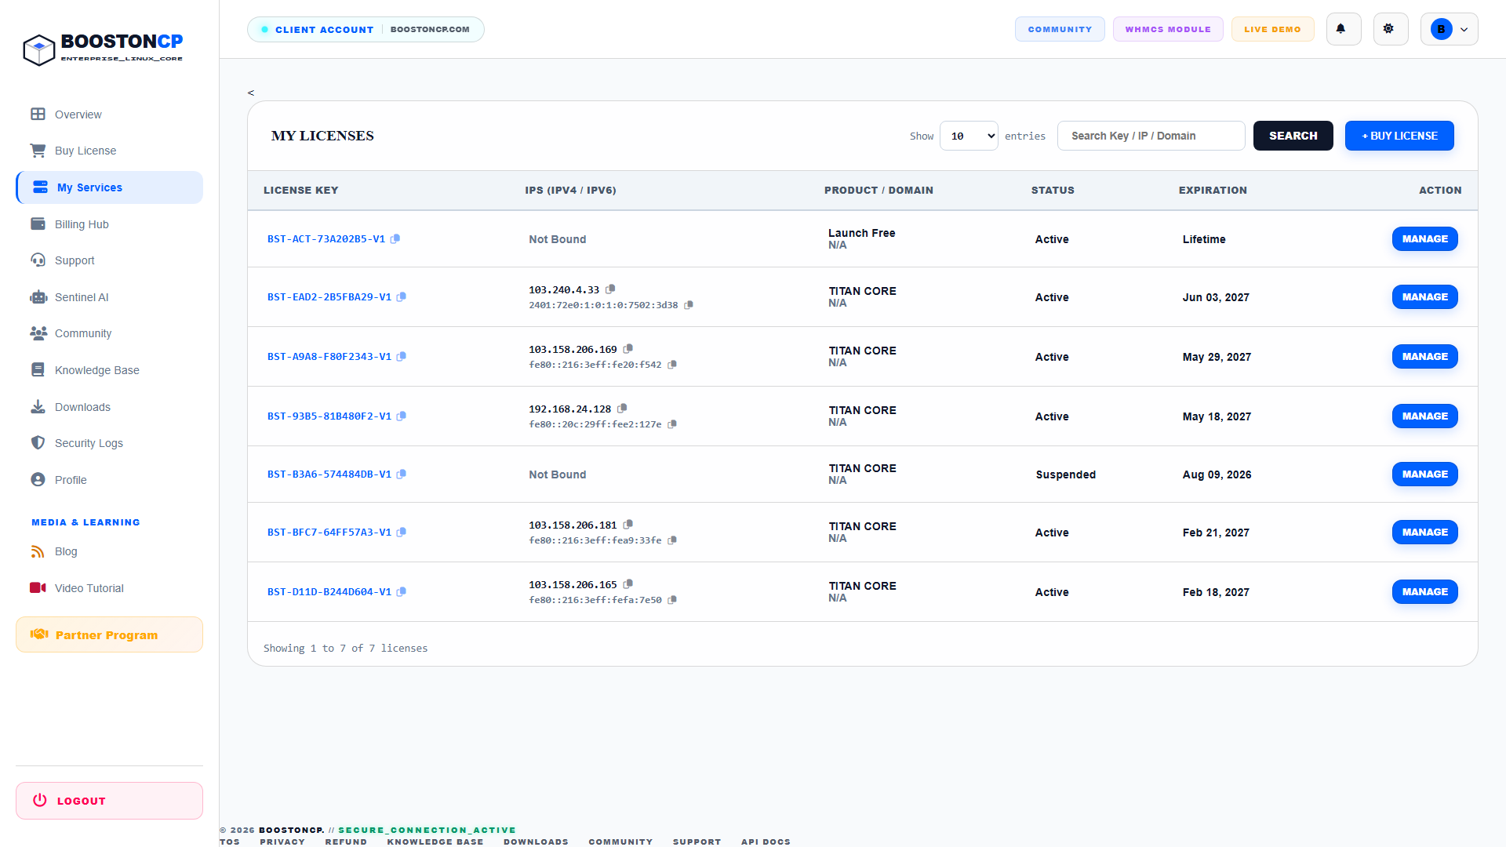Open the WHMCS MODULE link
This screenshot has height=847, width=1506.
[1168, 29]
